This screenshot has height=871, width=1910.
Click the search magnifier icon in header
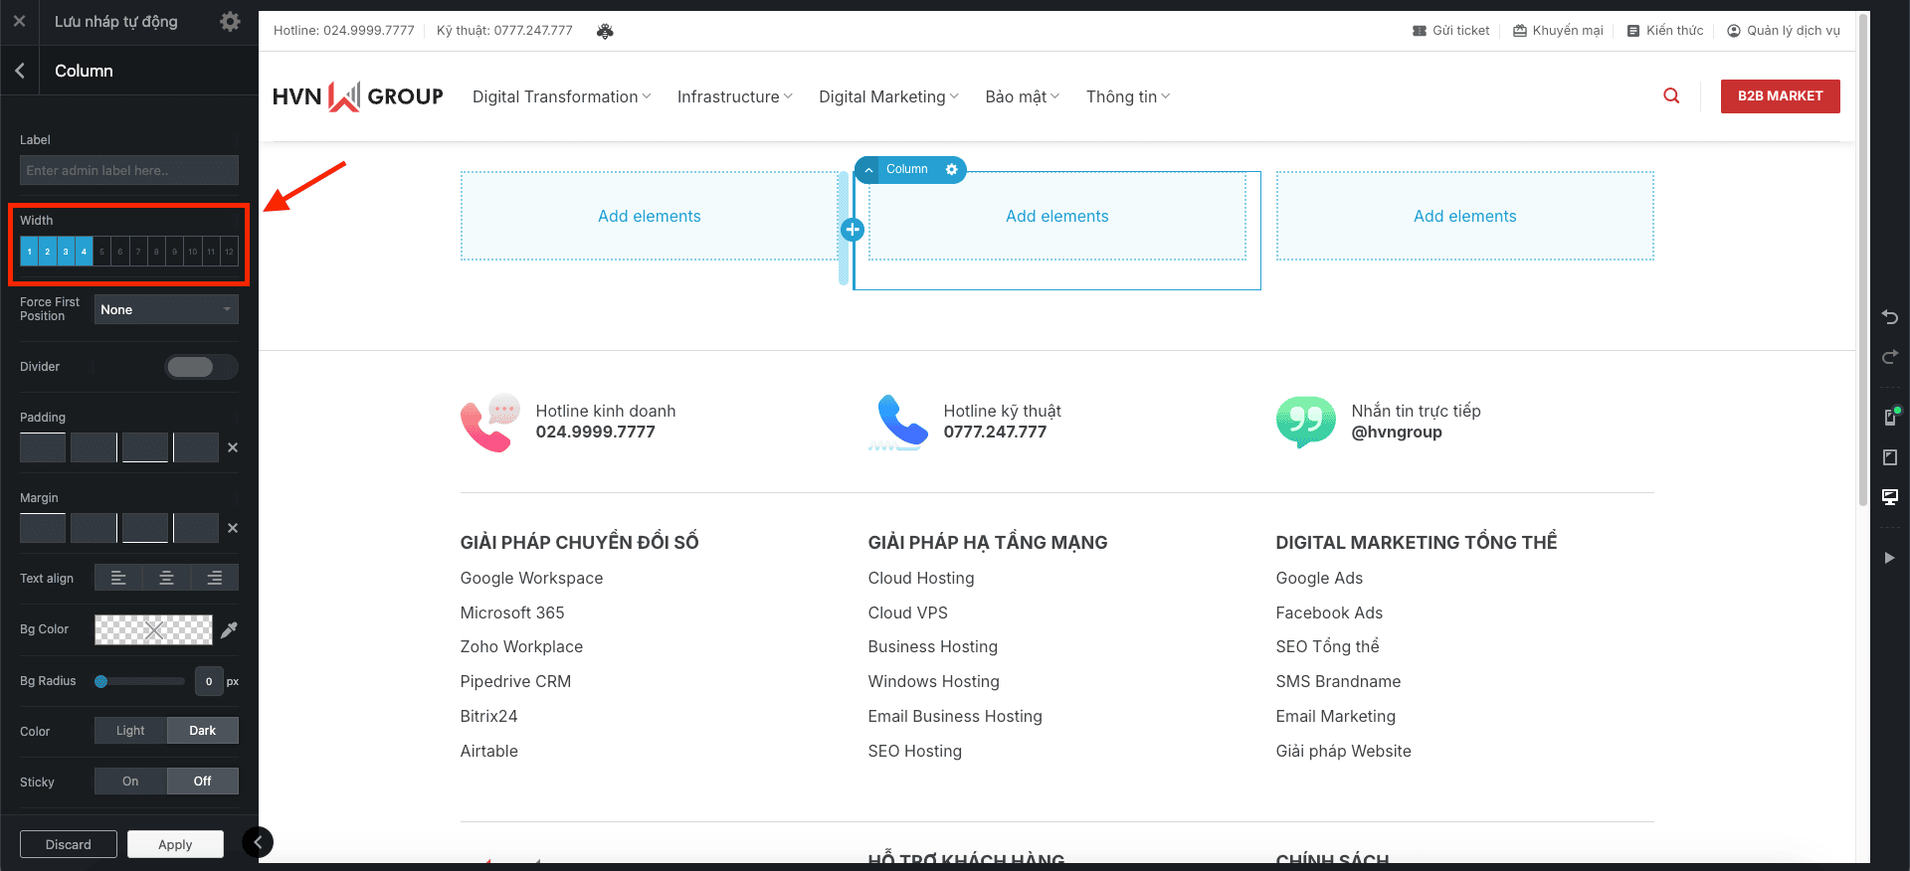pyautogui.click(x=1671, y=95)
